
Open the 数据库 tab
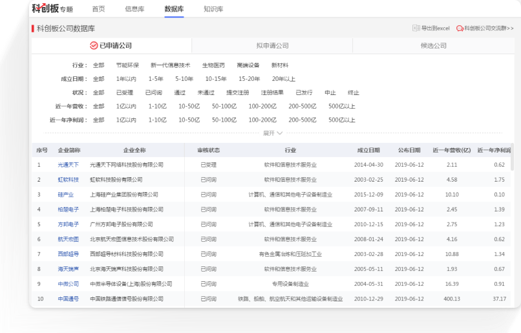click(x=174, y=9)
